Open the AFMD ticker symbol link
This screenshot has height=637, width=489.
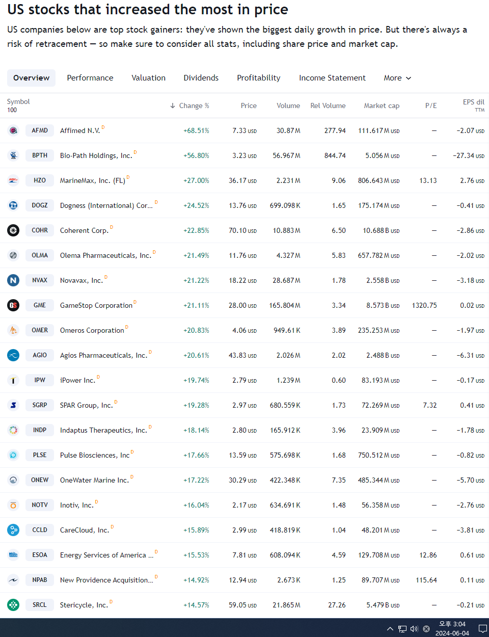40,130
